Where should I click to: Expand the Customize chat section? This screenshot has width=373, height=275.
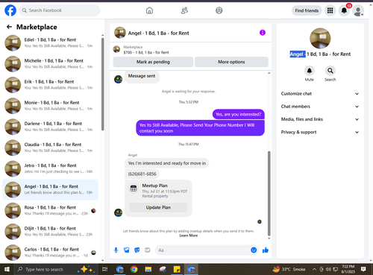[x=320, y=94]
